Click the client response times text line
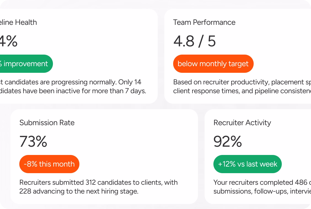Viewport: 311px width, 209px height. click(x=242, y=91)
